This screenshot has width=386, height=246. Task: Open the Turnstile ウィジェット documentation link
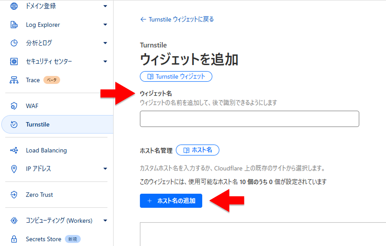click(176, 76)
